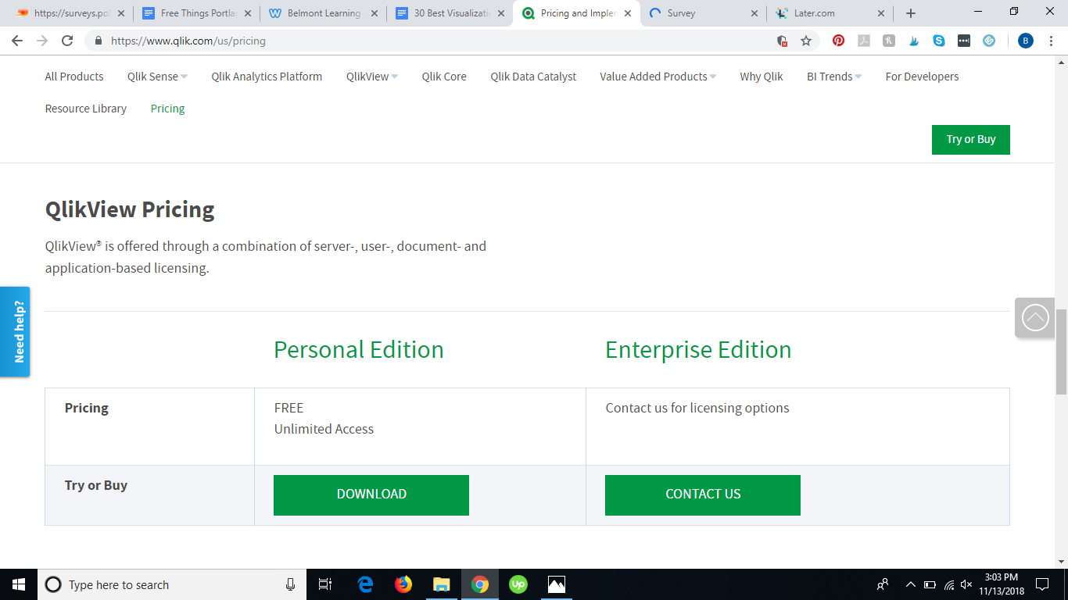Open the Adobe Acrobat extension
The width and height of the screenshot is (1068, 600).
[x=864, y=40]
